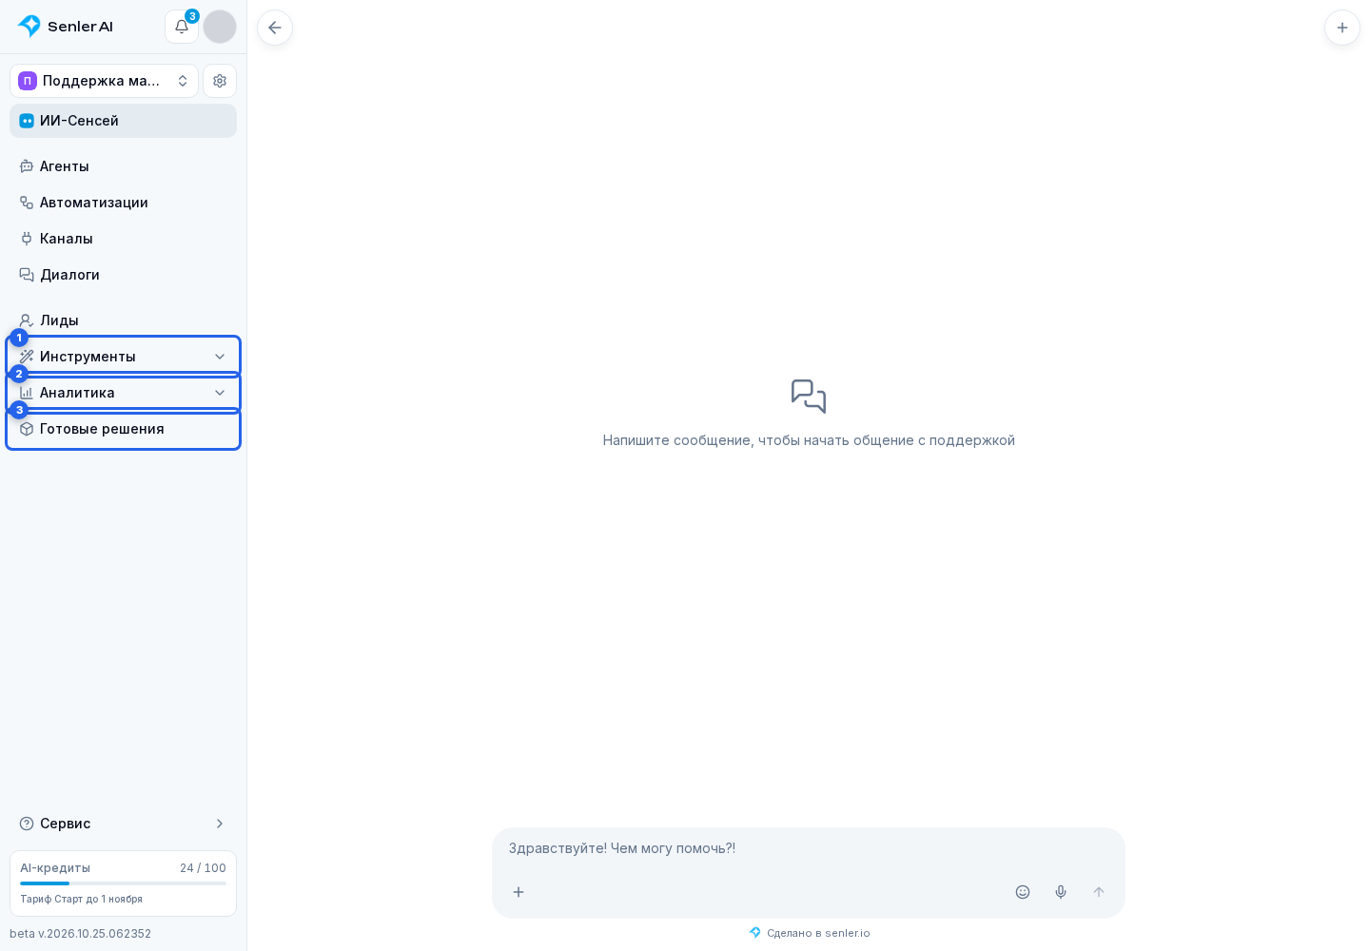Open the emoji picker
The image size is (1370, 951).
[1023, 892]
